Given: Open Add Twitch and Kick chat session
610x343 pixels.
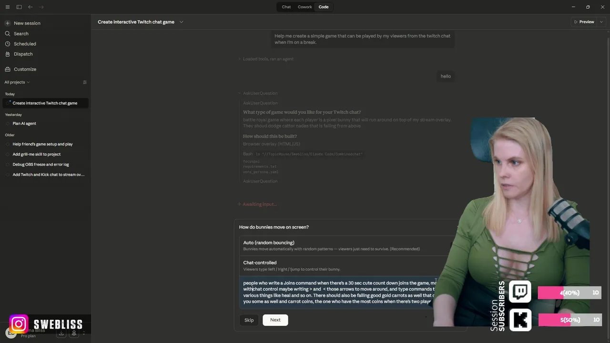Looking at the screenshot, I should pos(45,175).
